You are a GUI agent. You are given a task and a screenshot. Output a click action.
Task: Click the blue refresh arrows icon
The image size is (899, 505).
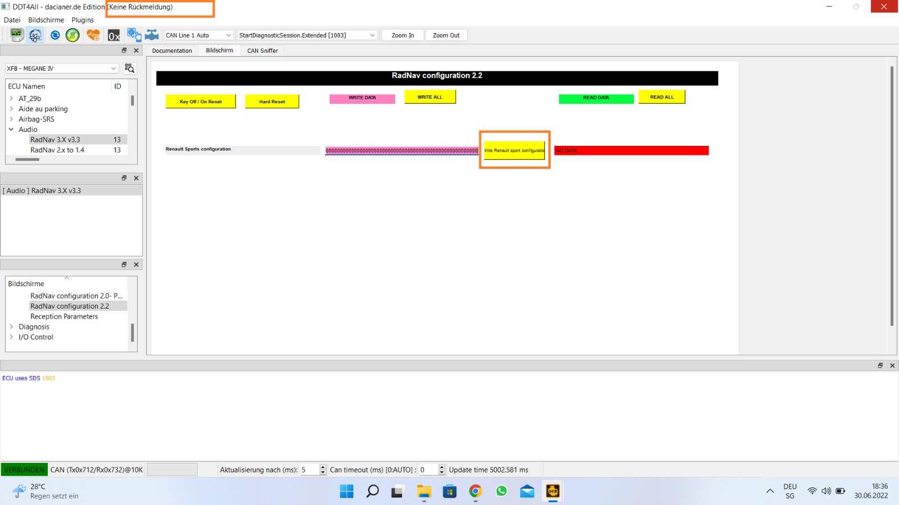pos(55,35)
